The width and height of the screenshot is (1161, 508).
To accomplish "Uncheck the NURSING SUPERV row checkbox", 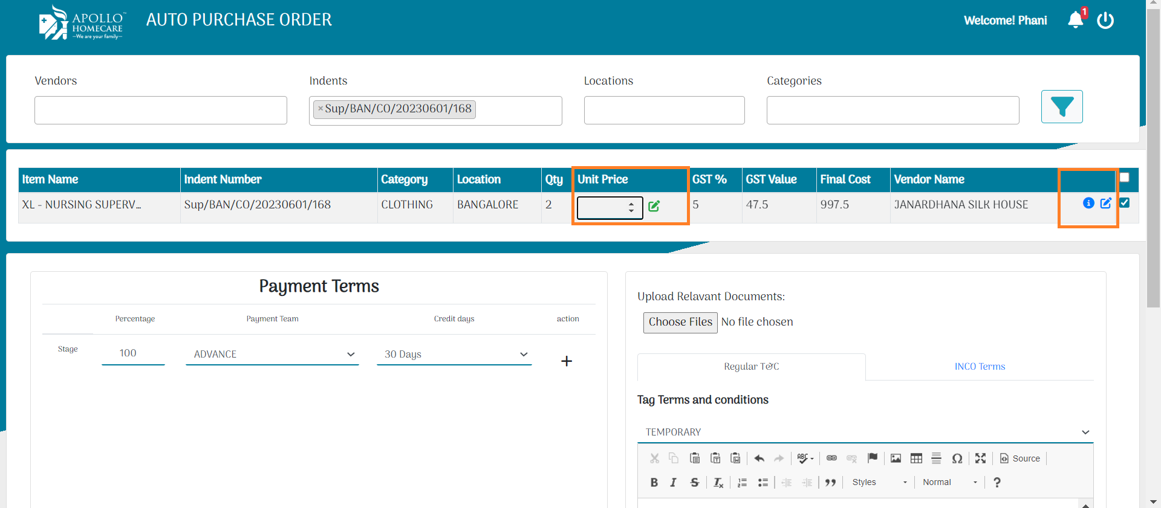I will 1124,203.
